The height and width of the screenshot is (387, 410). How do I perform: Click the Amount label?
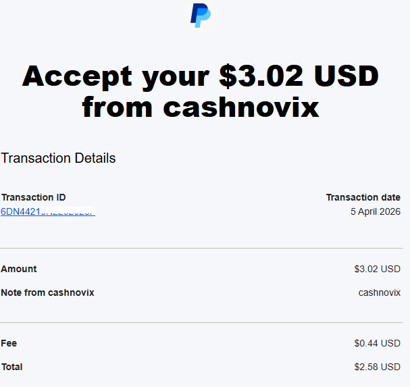tap(19, 269)
